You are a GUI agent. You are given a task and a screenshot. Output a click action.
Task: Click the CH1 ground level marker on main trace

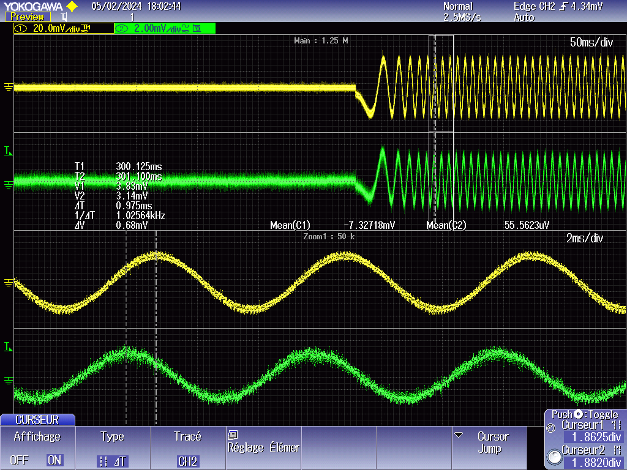8,88
